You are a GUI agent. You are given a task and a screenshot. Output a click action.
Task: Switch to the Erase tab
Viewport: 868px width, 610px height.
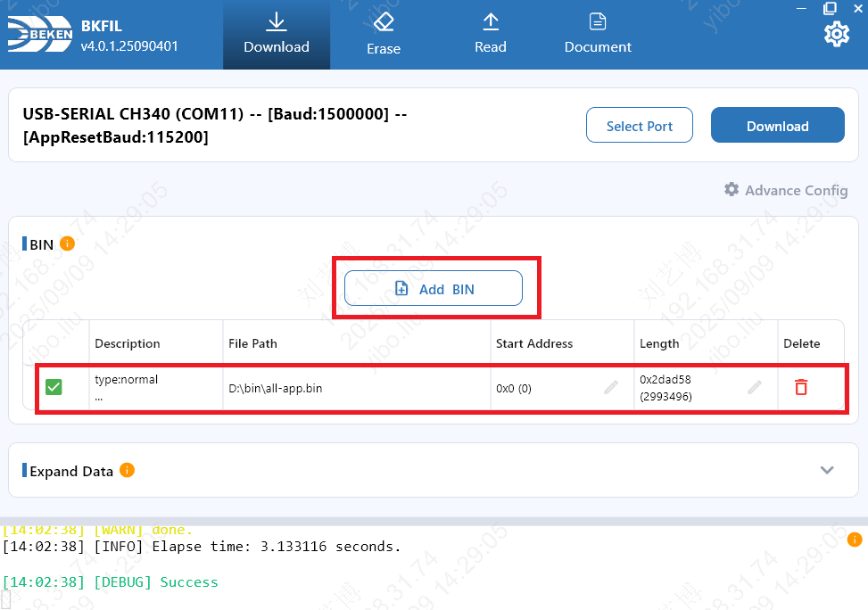(384, 35)
